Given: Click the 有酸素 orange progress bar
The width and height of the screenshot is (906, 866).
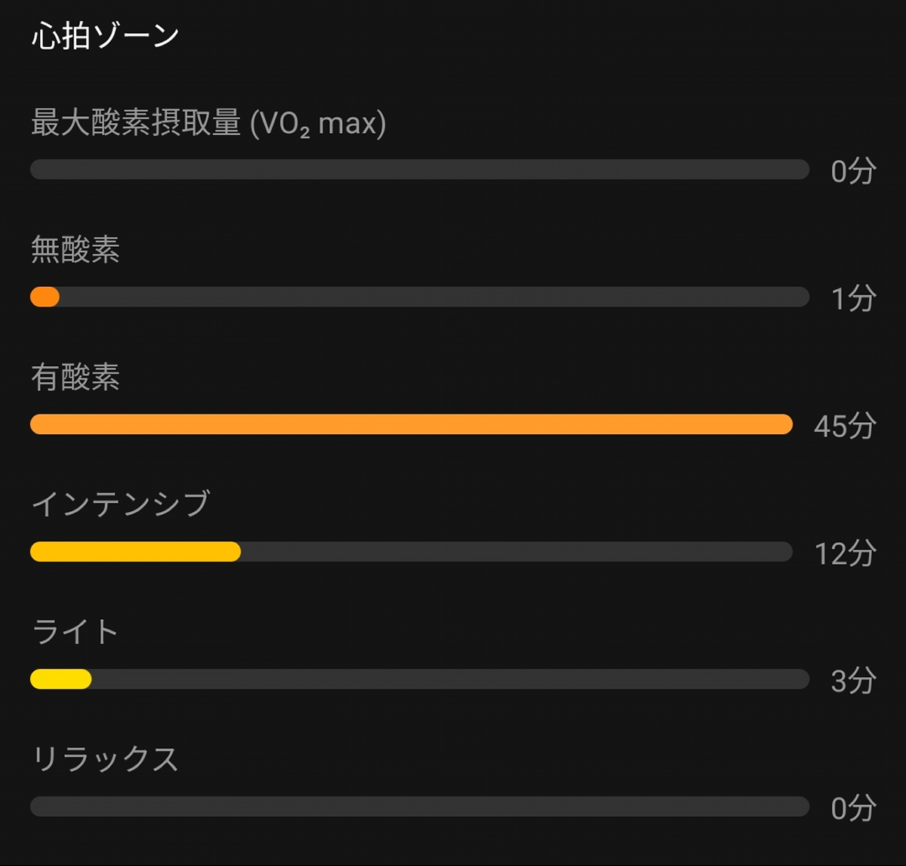Looking at the screenshot, I should (x=411, y=424).
